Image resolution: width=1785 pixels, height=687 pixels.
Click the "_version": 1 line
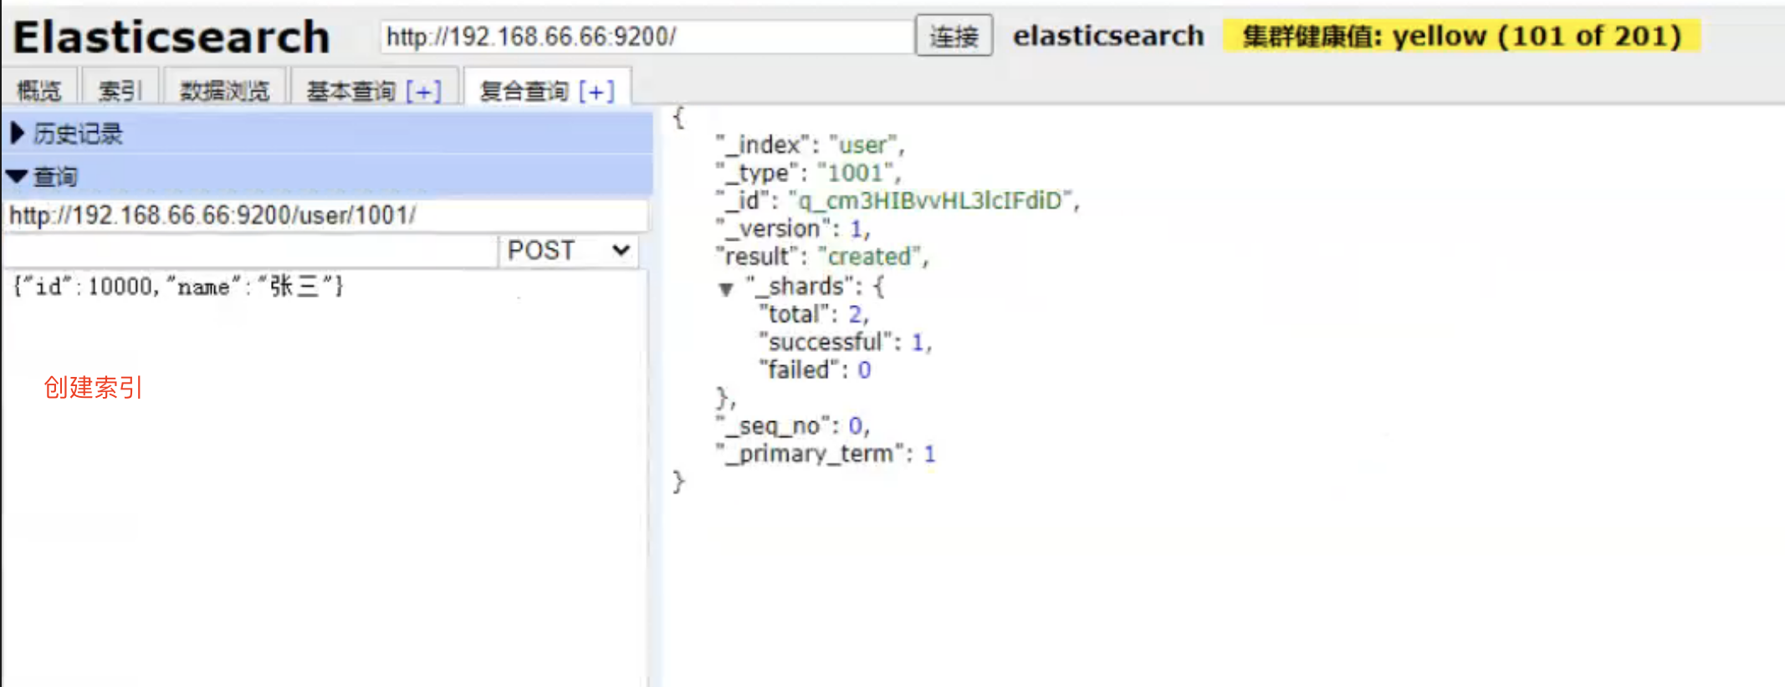[x=792, y=228]
